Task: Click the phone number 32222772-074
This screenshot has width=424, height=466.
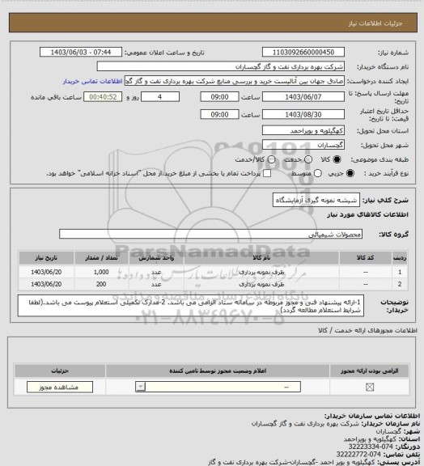Action: click(358, 455)
